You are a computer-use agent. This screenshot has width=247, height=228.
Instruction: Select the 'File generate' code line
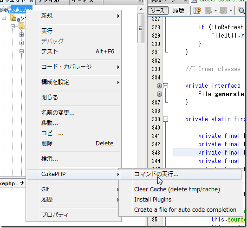tap(221, 94)
